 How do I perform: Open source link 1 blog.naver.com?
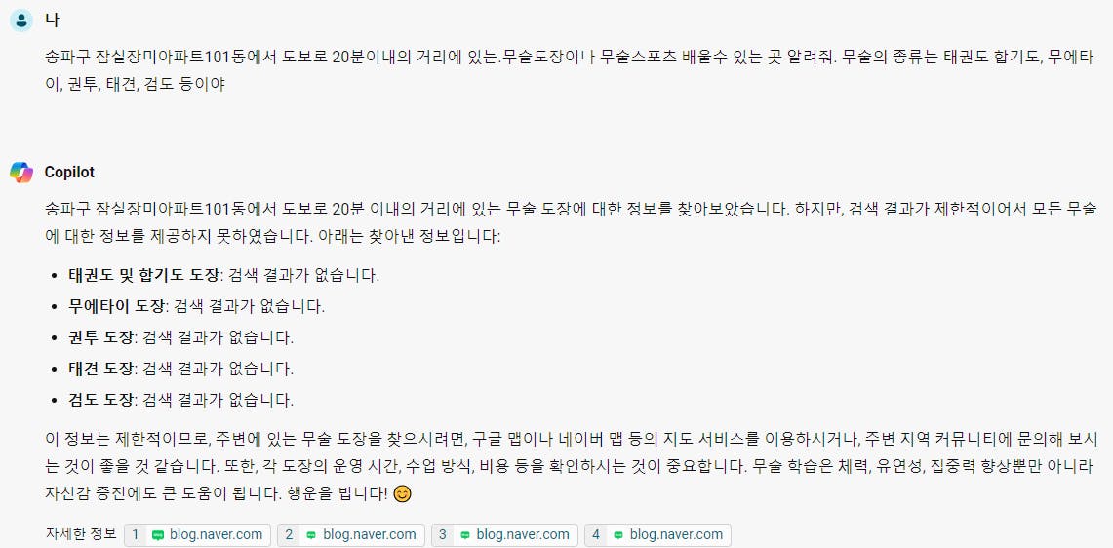click(x=197, y=535)
